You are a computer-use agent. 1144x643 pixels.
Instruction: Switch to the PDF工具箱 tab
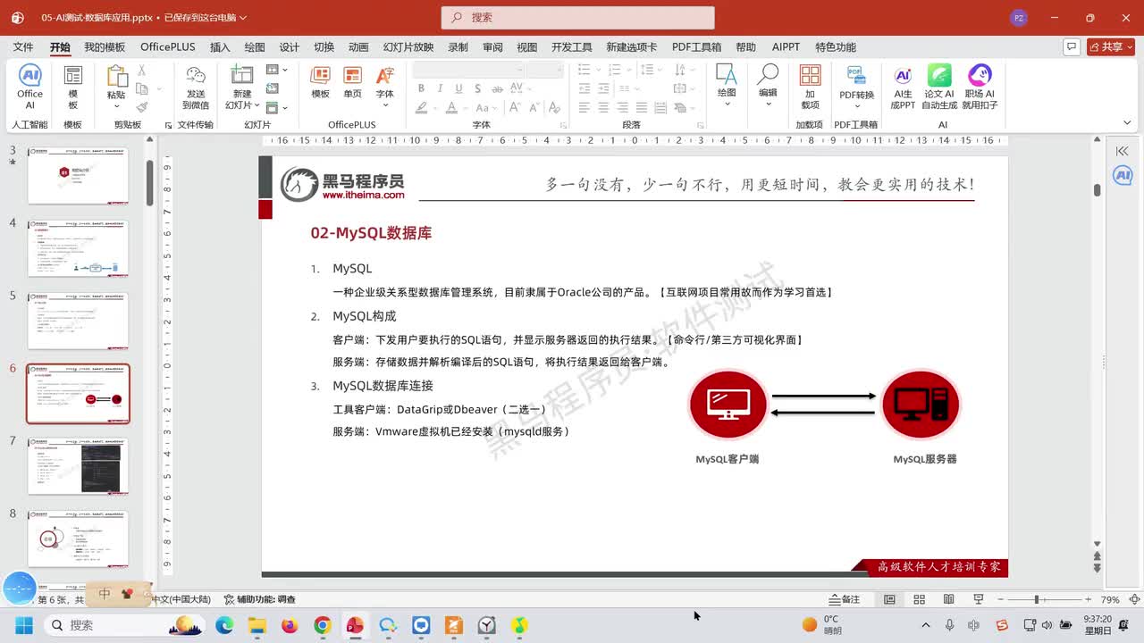click(696, 47)
